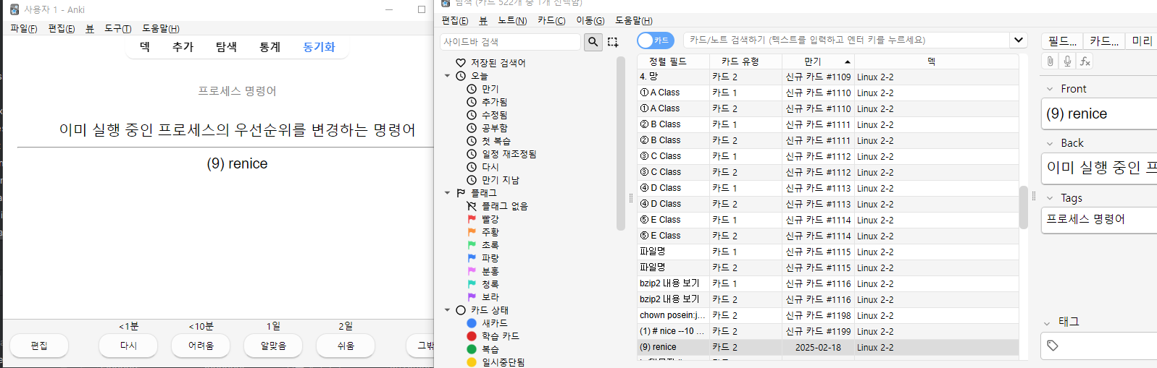1157x368 pixels.
Task: Select the orange flag filter 주황
Action: click(x=483, y=232)
